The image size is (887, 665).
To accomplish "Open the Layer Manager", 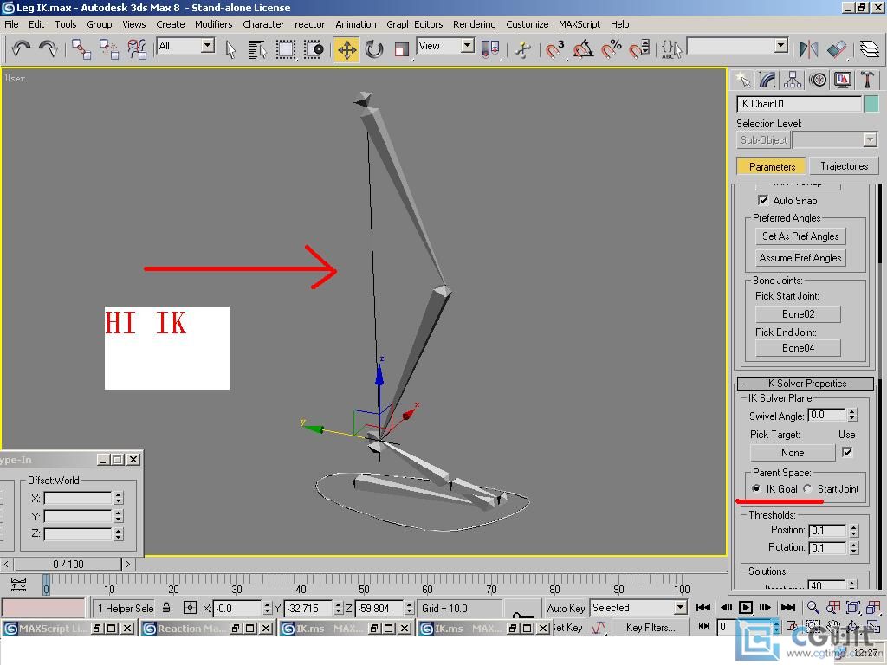I will point(870,49).
